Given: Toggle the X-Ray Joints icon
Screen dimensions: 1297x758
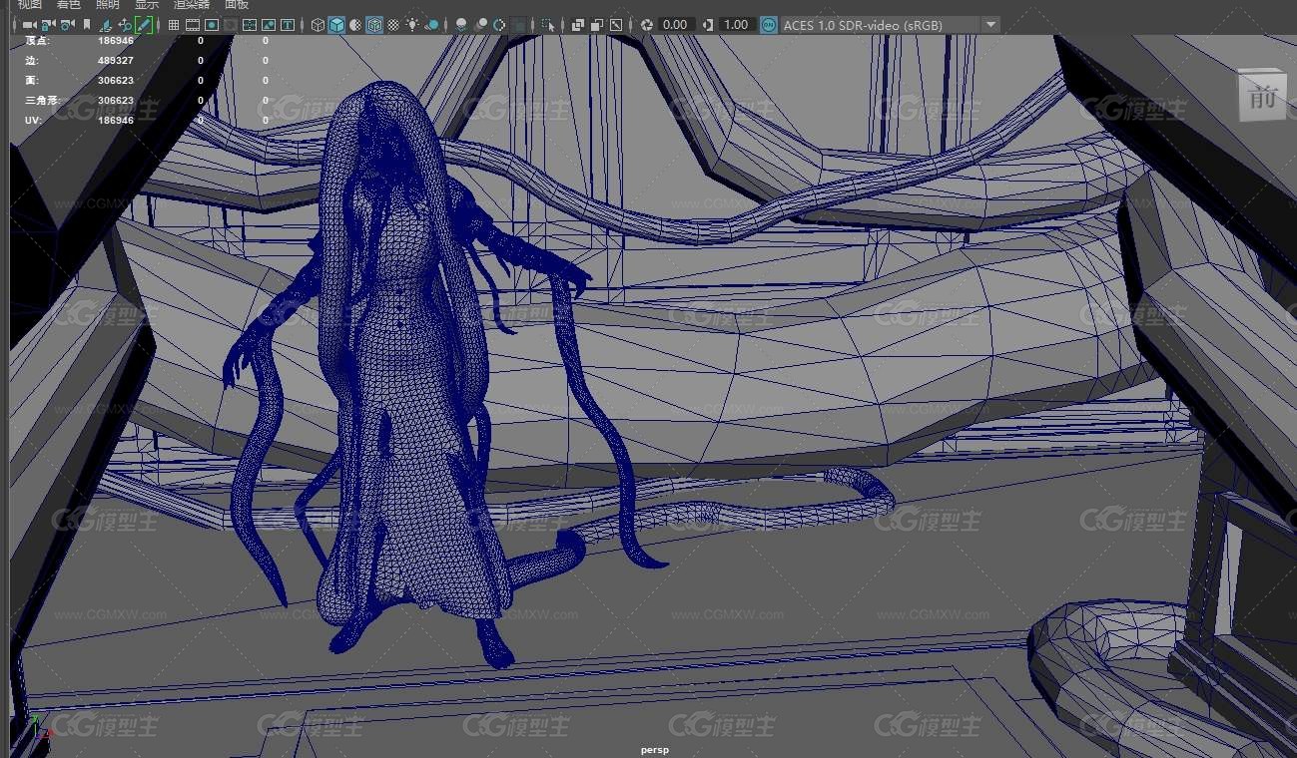Looking at the screenshot, I should point(615,25).
